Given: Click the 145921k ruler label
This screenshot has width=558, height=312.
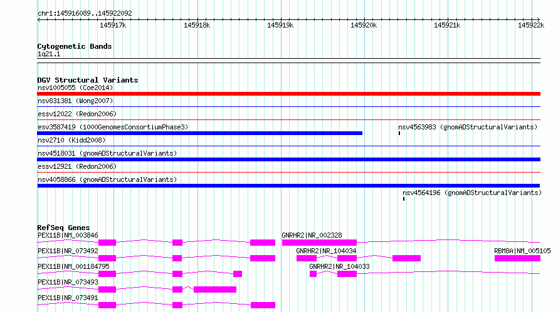Looking at the screenshot, I should pyautogui.click(x=447, y=25).
